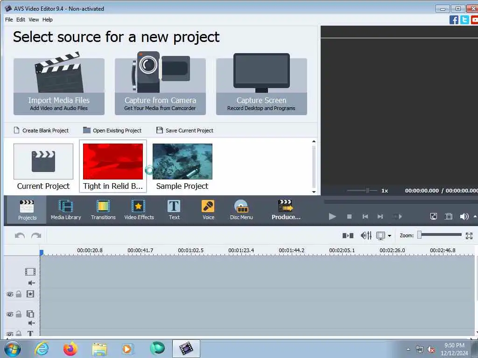Click Import Media Files tile
The image size is (478, 358).
point(59,86)
